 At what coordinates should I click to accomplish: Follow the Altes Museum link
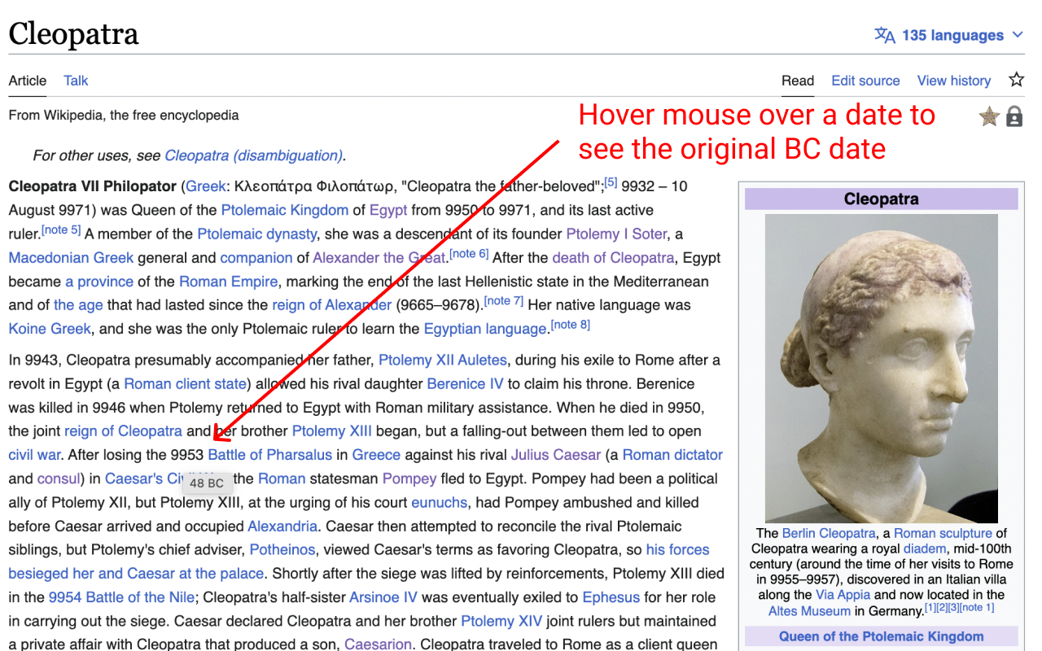coord(809,610)
